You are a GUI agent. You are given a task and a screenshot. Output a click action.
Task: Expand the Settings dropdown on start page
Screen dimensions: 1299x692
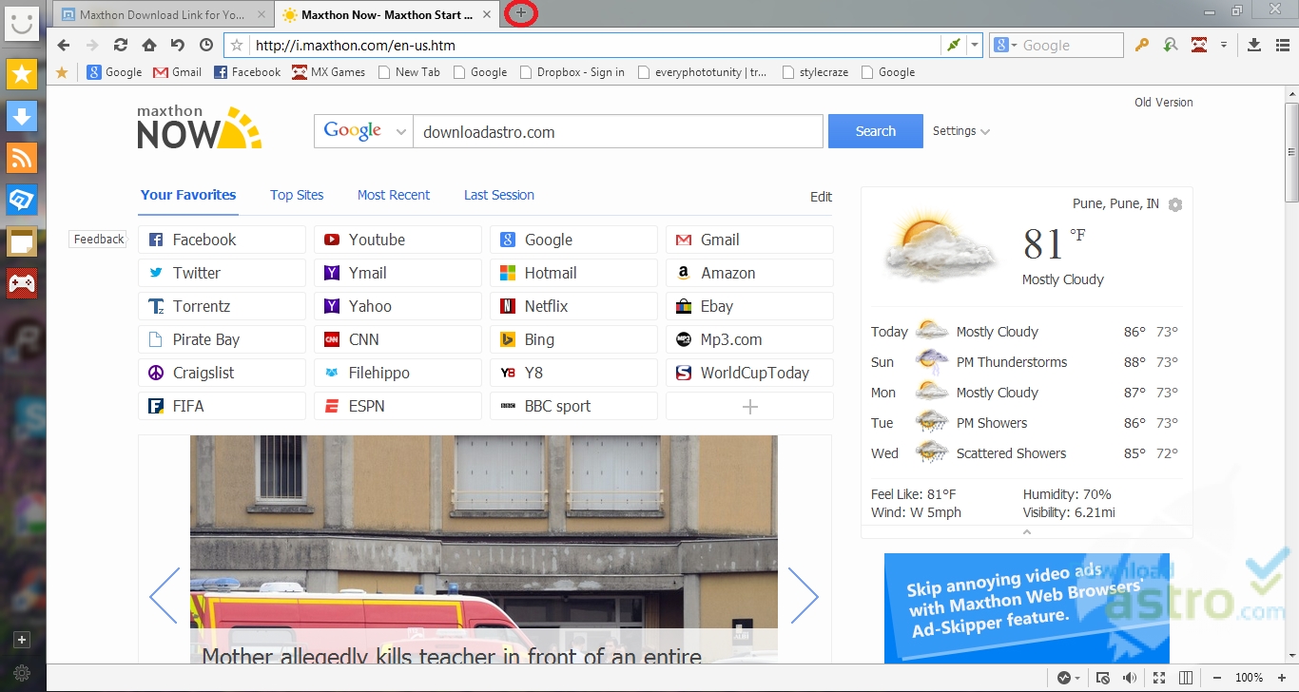point(961,131)
